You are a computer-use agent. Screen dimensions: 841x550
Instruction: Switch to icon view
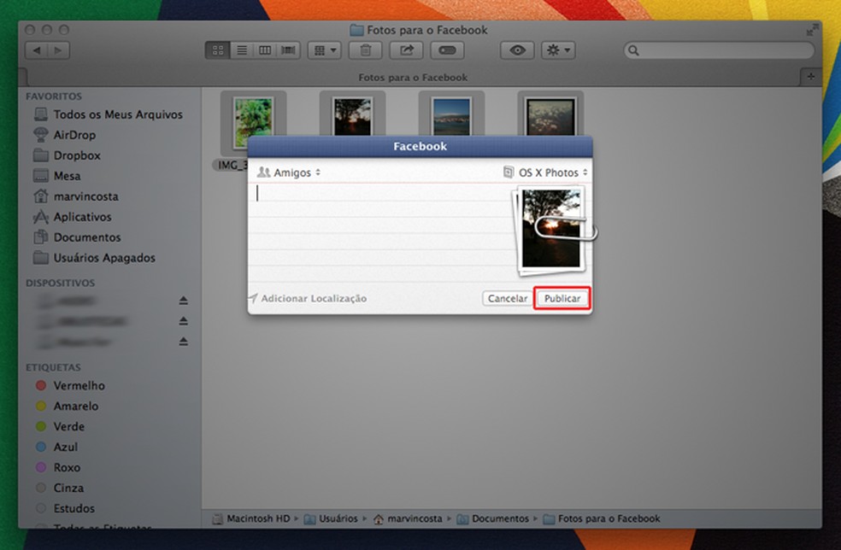(x=218, y=50)
